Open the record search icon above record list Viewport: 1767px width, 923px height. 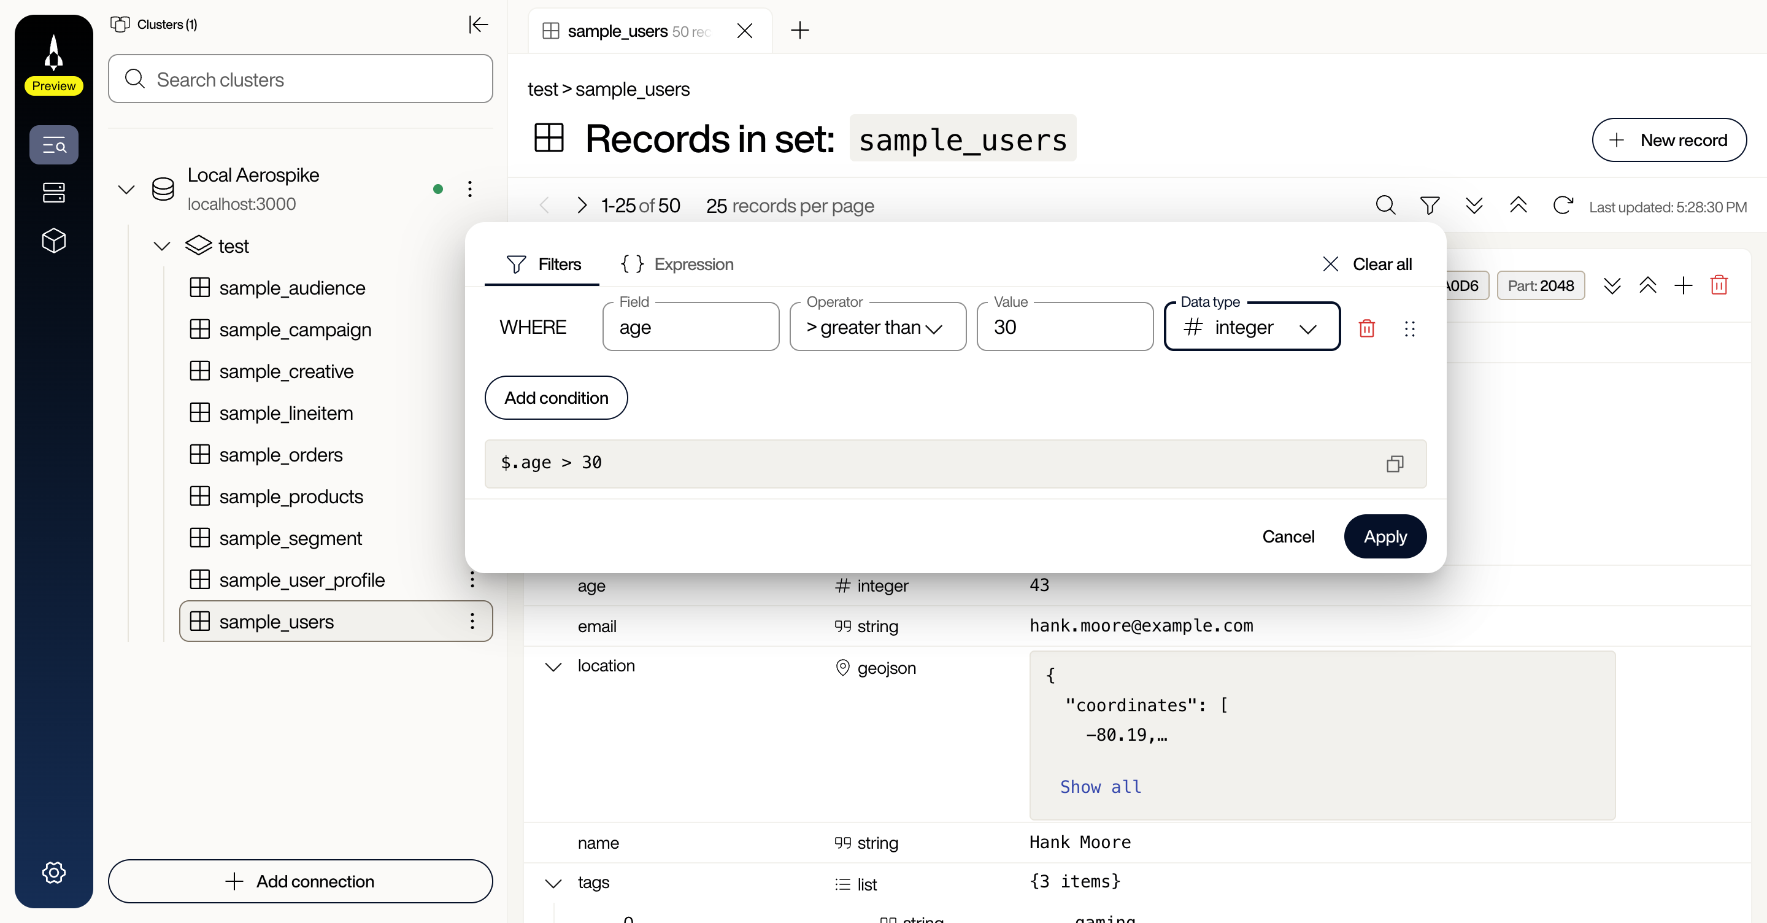1385,205
